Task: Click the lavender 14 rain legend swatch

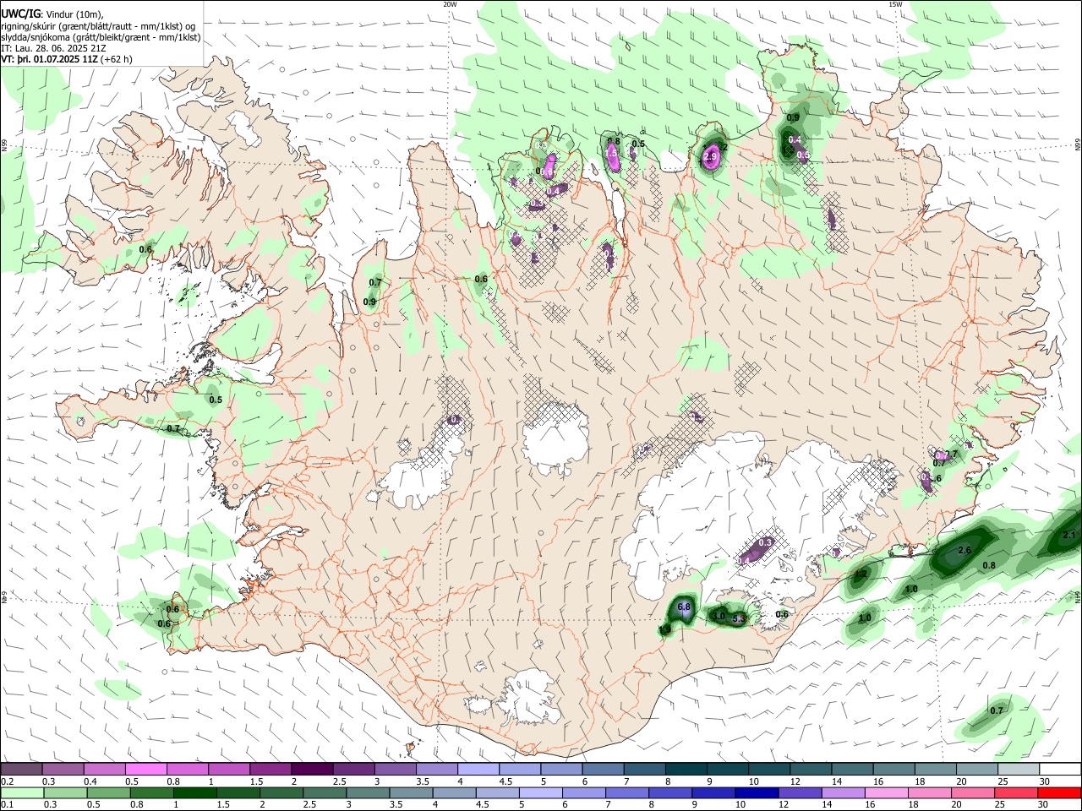Action: click(844, 793)
